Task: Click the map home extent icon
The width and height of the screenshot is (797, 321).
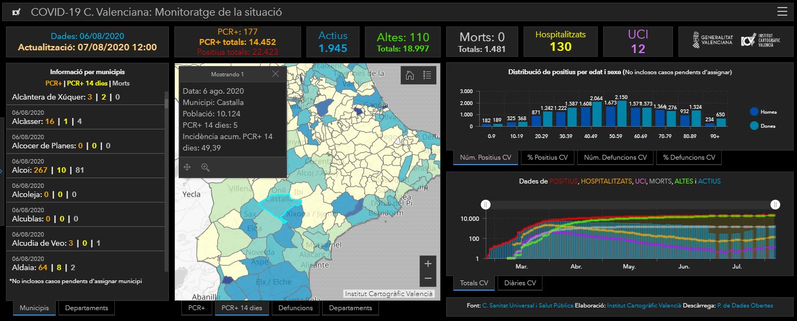Action: (x=410, y=75)
